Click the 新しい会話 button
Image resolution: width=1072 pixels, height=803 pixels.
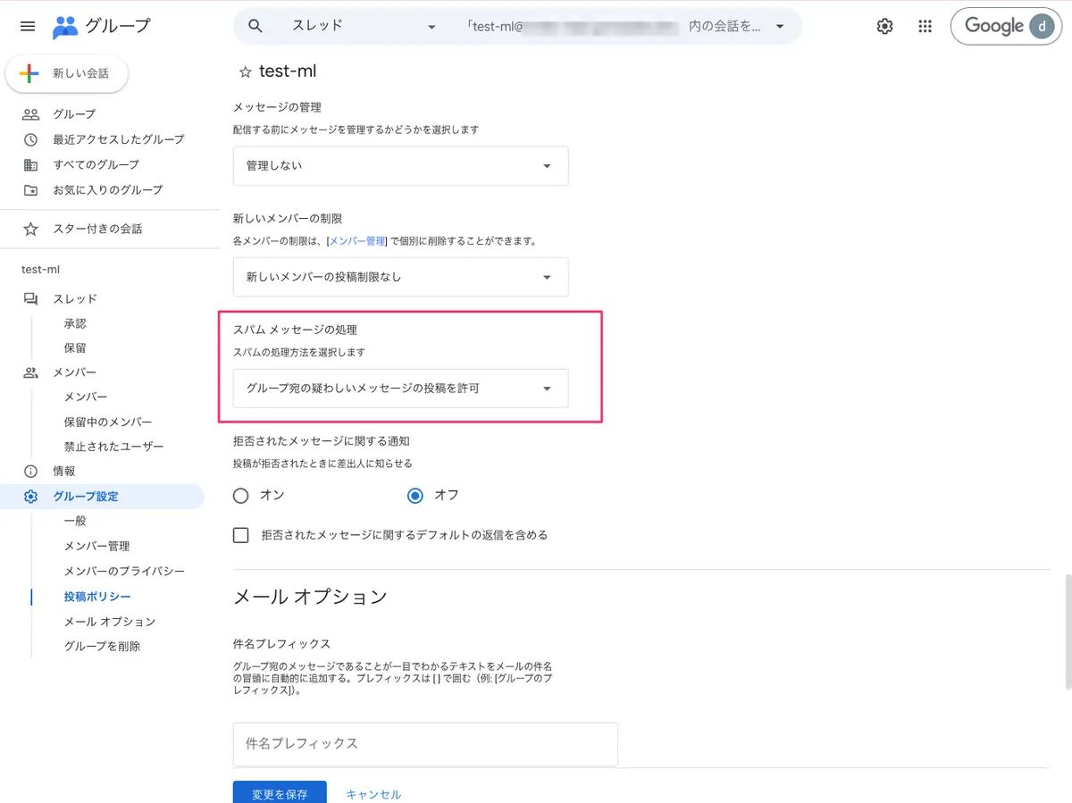67,73
